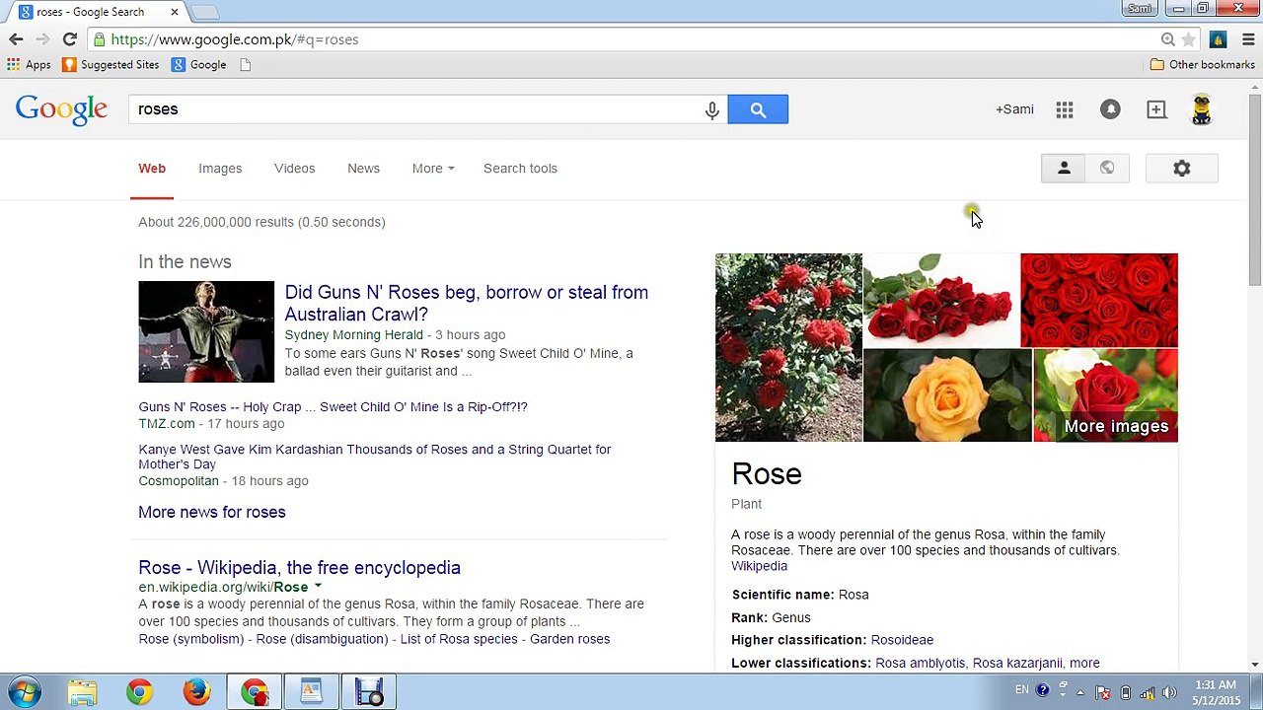1263x710 pixels.
Task: Open the Other bookmarks folder
Action: tap(1202, 64)
